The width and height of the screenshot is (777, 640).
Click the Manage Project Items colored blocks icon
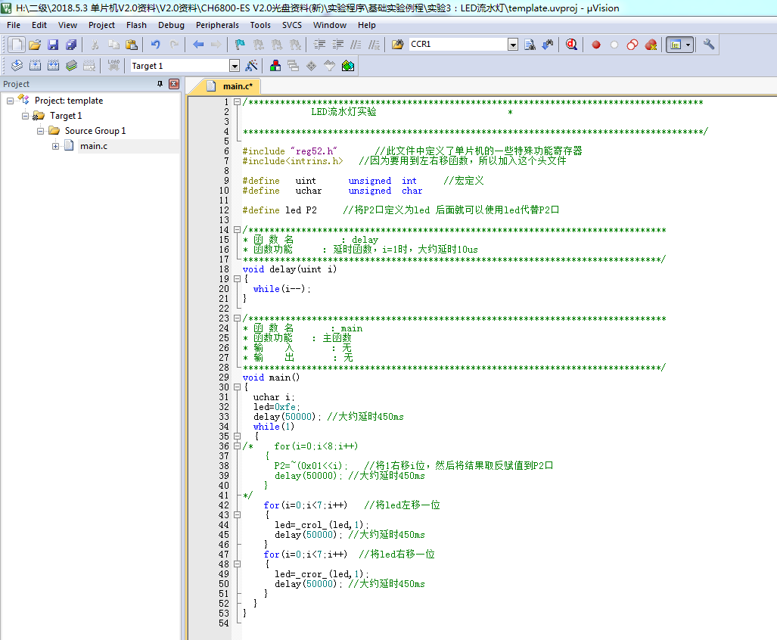point(275,66)
